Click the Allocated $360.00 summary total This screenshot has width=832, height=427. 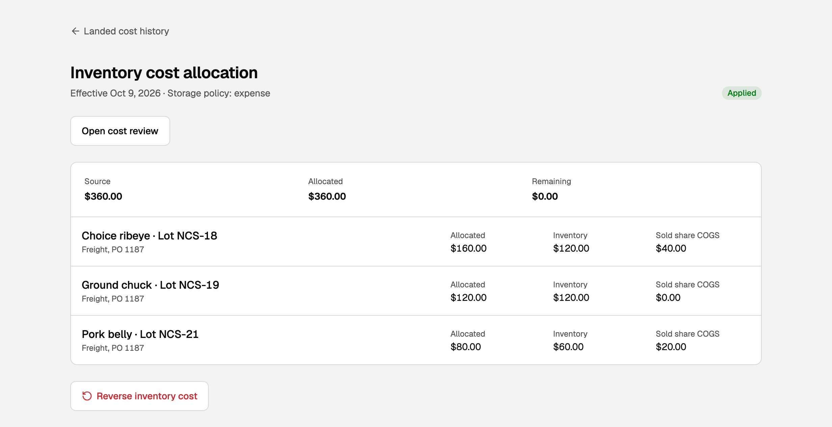(x=327, y=196)
